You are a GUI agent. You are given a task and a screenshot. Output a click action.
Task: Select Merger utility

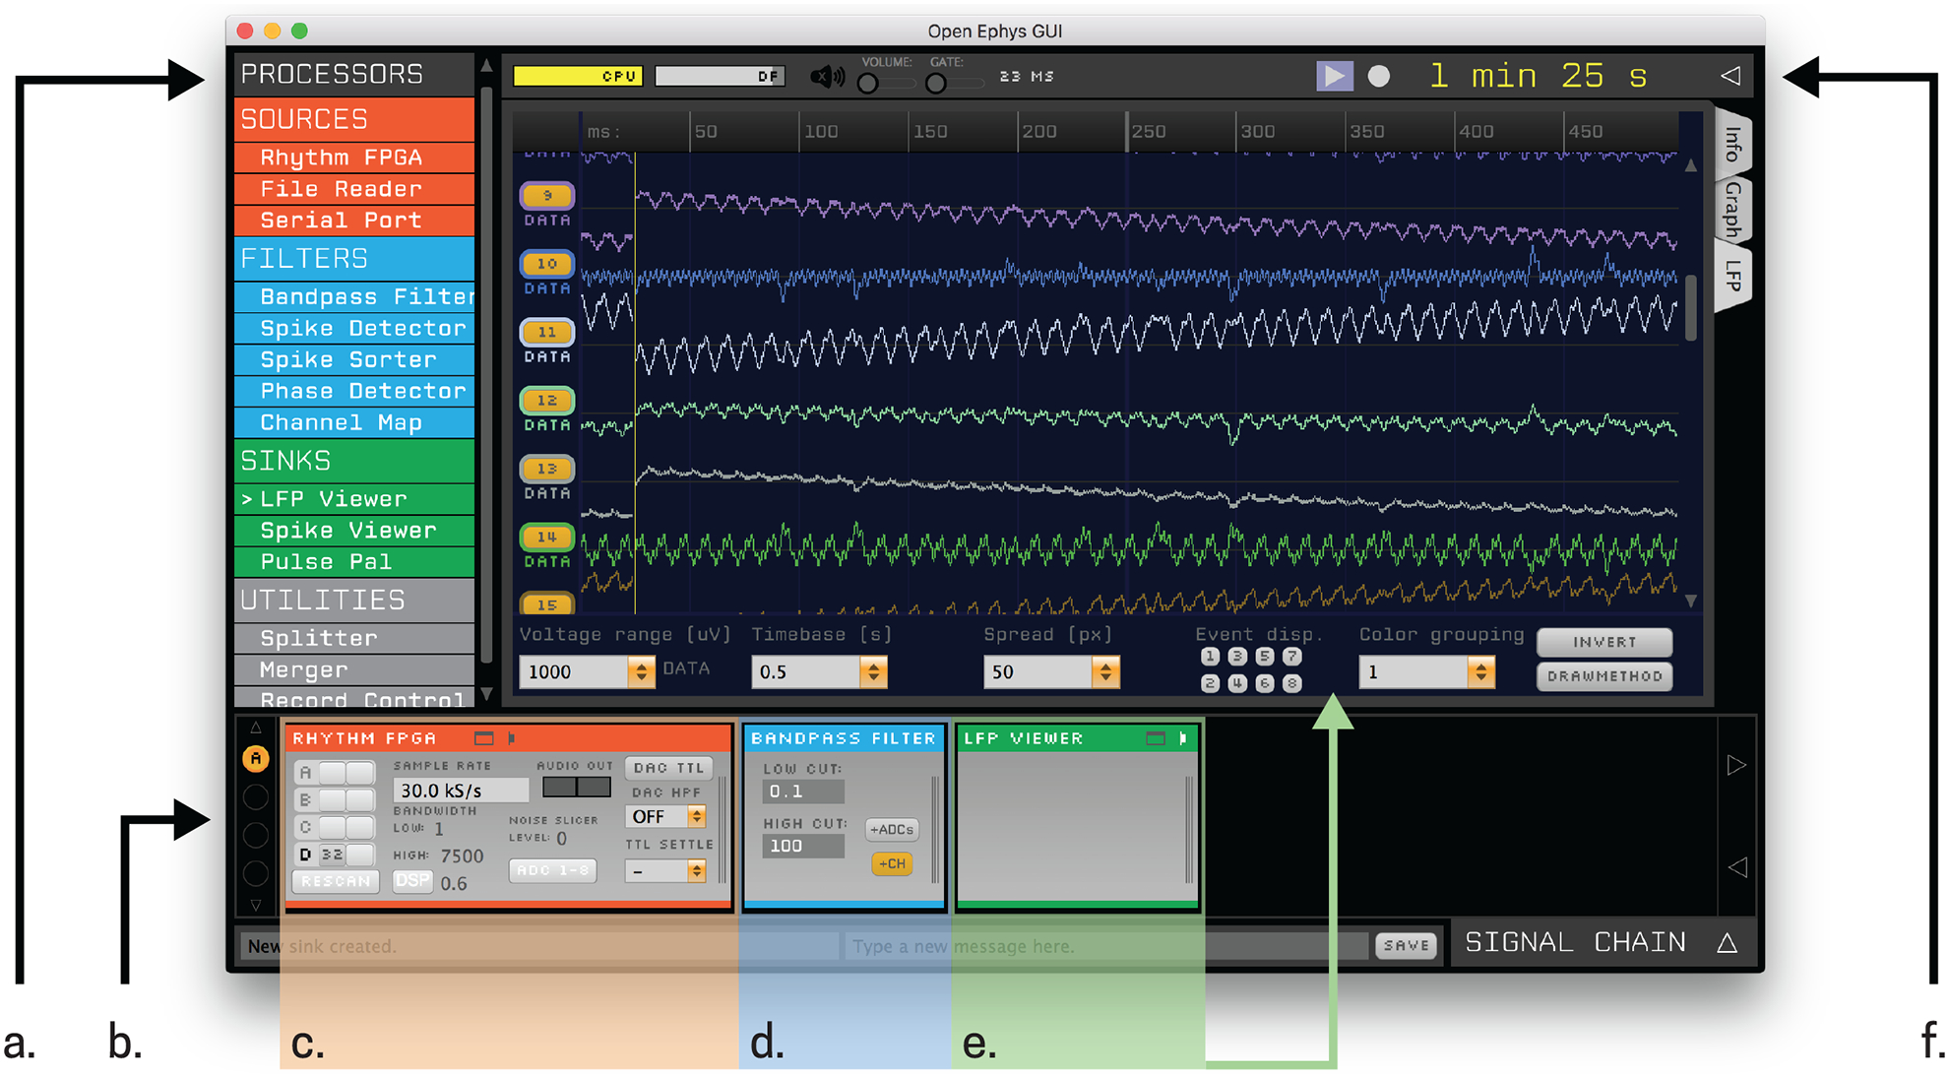354,670
